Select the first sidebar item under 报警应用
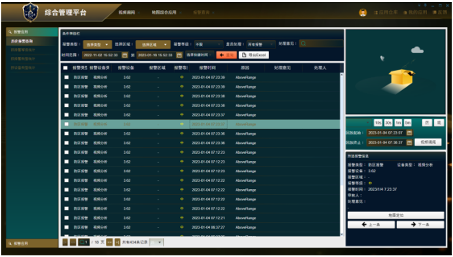This screenshot has width=453, height=257. (22, 41)
